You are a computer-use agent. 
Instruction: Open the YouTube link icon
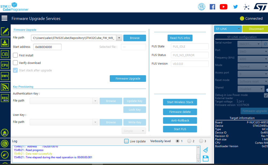[x=223, y=7]
